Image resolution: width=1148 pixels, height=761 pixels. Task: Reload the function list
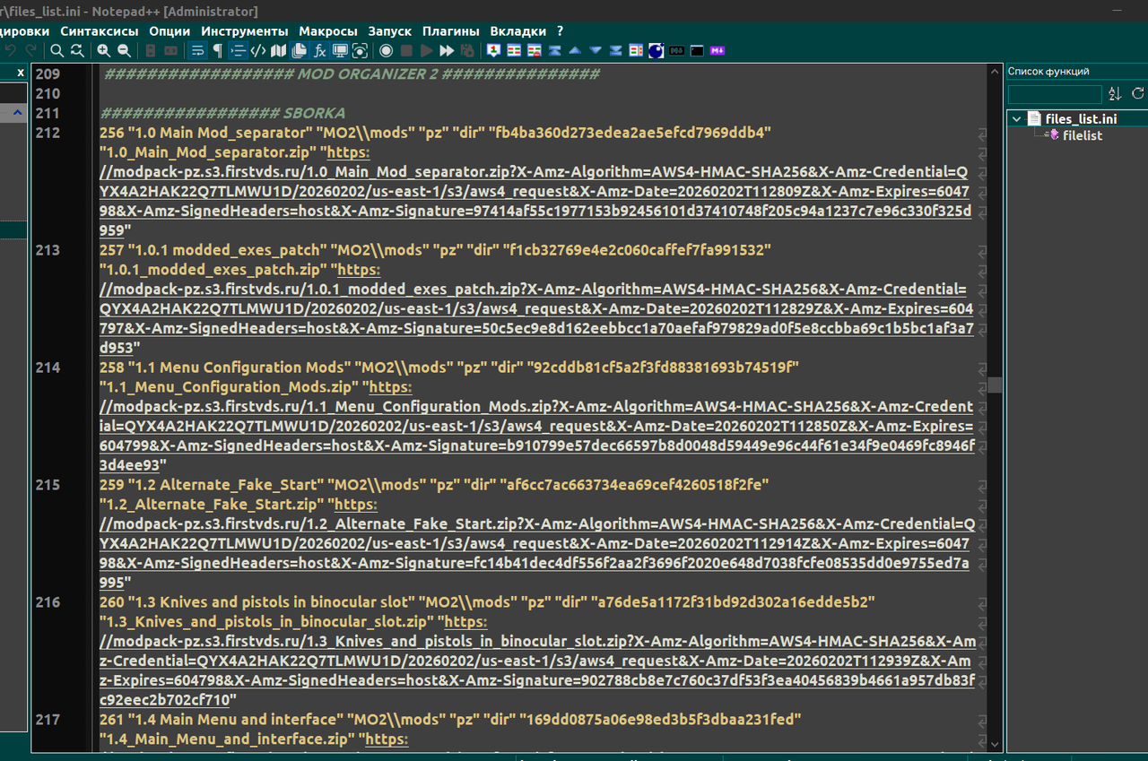(x=1137, y=93)
